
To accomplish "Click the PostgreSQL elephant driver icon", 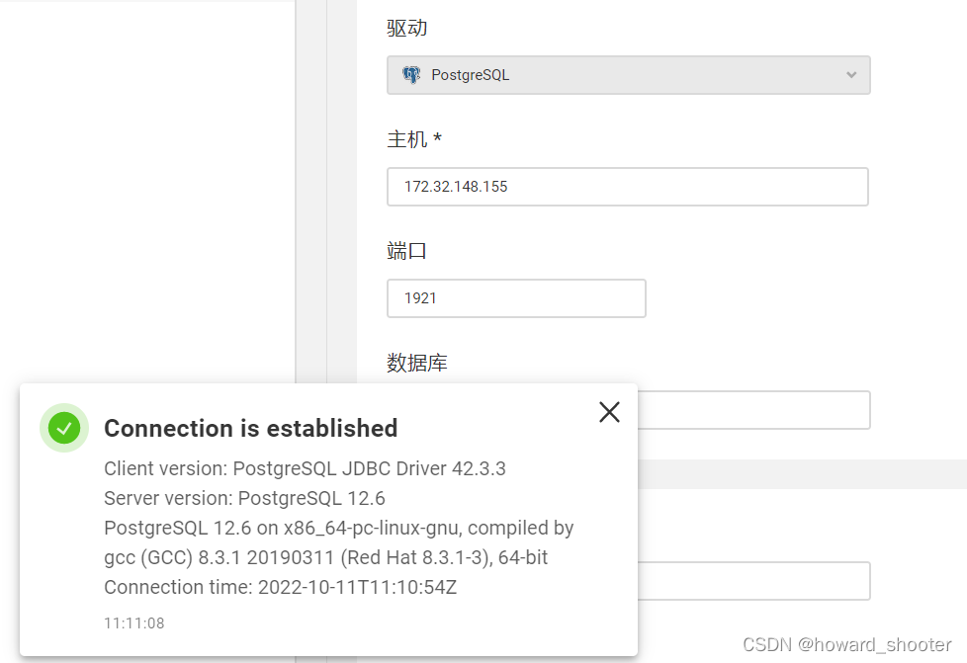I will coord(412,74).
